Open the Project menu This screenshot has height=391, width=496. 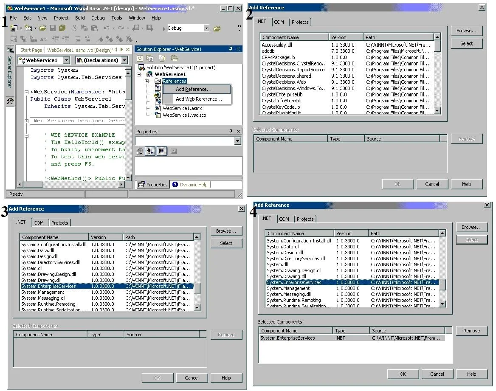point(61,18)
